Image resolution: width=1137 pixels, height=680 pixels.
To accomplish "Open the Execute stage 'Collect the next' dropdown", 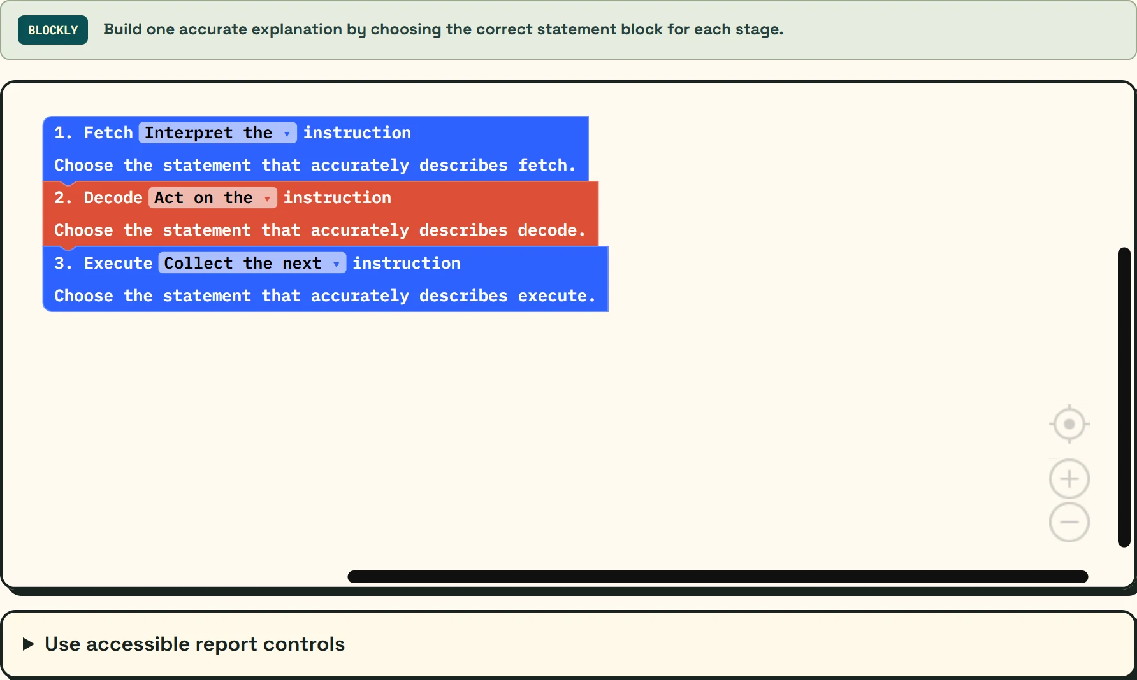I will click(252, 263).
